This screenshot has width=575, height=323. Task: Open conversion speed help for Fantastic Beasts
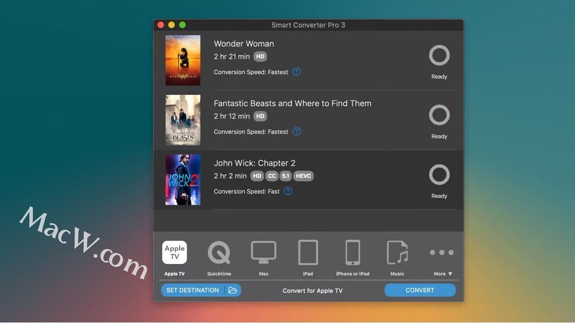[296, 131]
